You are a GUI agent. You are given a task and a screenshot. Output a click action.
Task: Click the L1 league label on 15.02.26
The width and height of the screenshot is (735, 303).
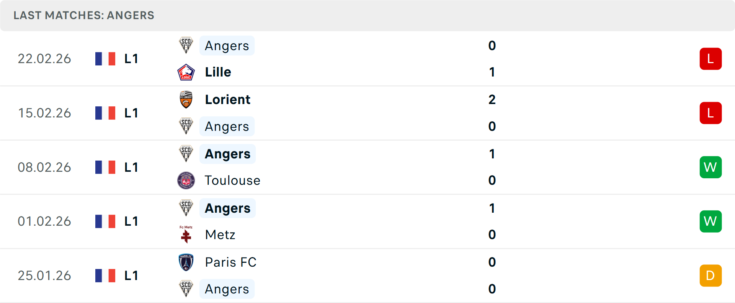point(131,113)
